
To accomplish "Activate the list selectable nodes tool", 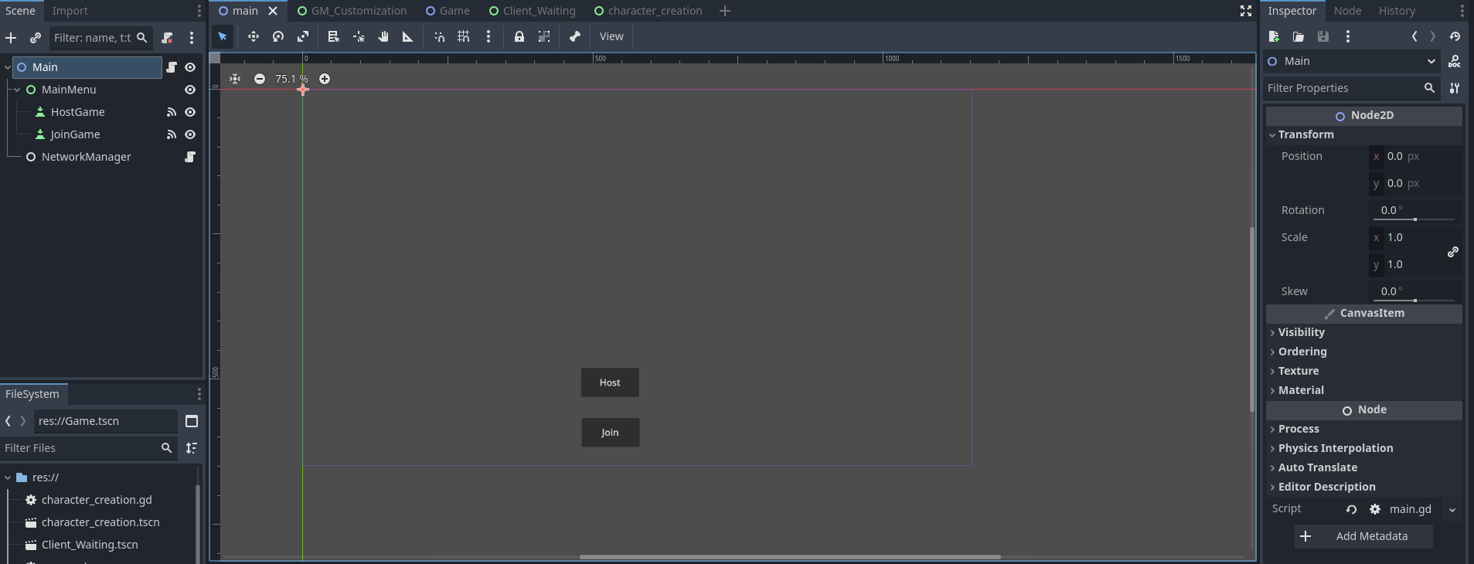I will tap(333, 36).
